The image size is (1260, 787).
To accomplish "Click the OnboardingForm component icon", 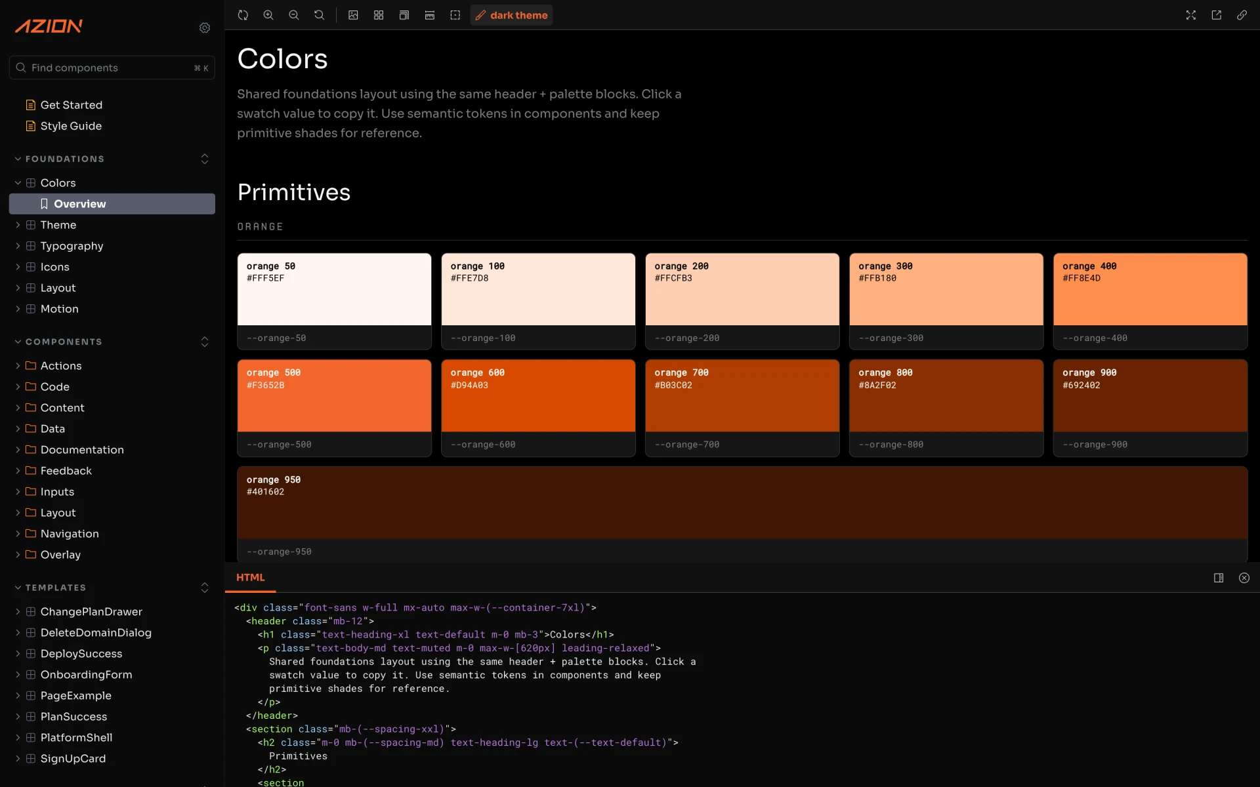I will coord(30,675).
